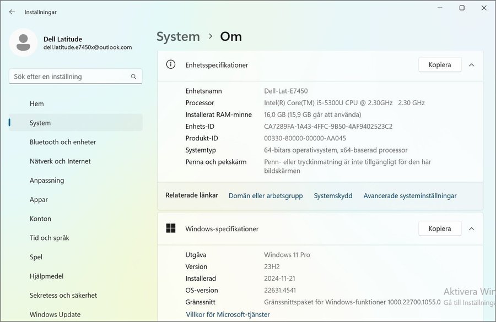Click the OS-version value 22631.4541
This screenshot has width=496, height=322.
click(280, 291)
